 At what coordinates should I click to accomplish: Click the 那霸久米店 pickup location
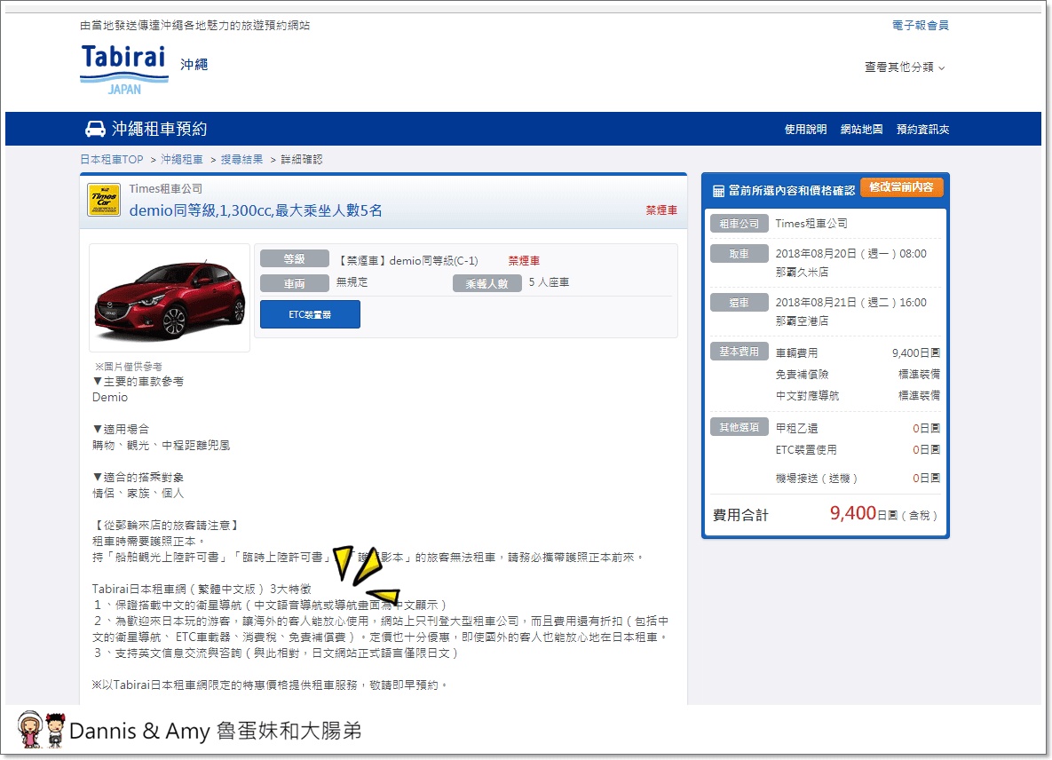click(802, 273)
